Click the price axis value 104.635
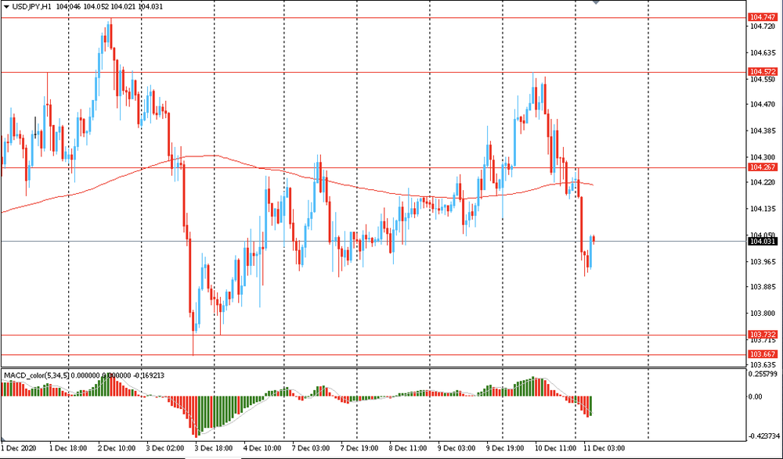This screenshot has height=459, width=783. (762, 53)
